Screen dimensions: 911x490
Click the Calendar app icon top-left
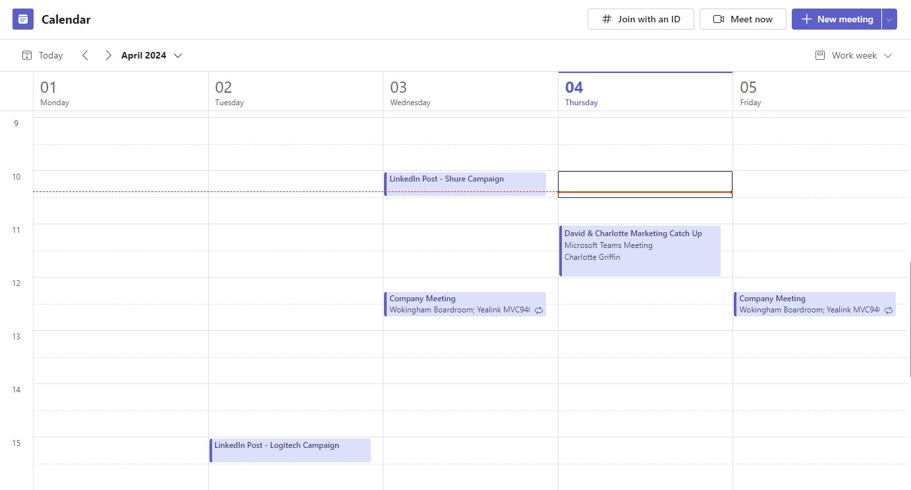(22, 18)
